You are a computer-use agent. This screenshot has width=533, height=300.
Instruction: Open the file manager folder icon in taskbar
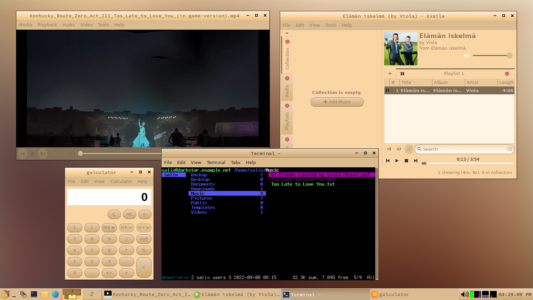[x=45, y=294]
